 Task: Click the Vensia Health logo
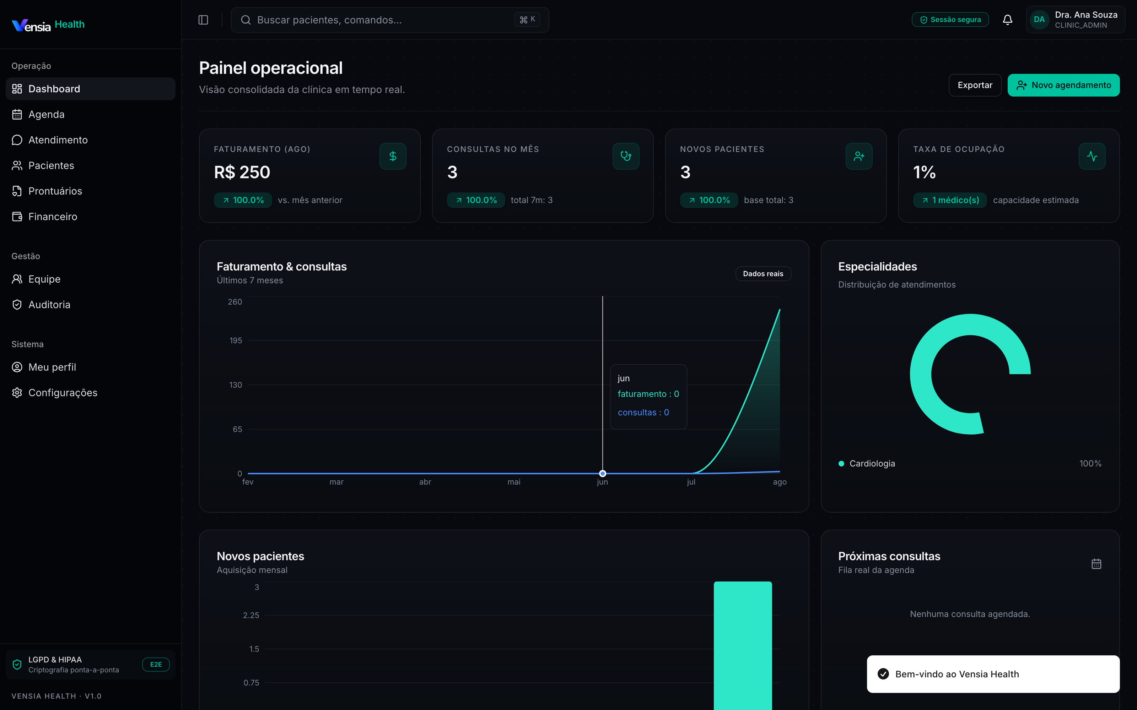48,24
